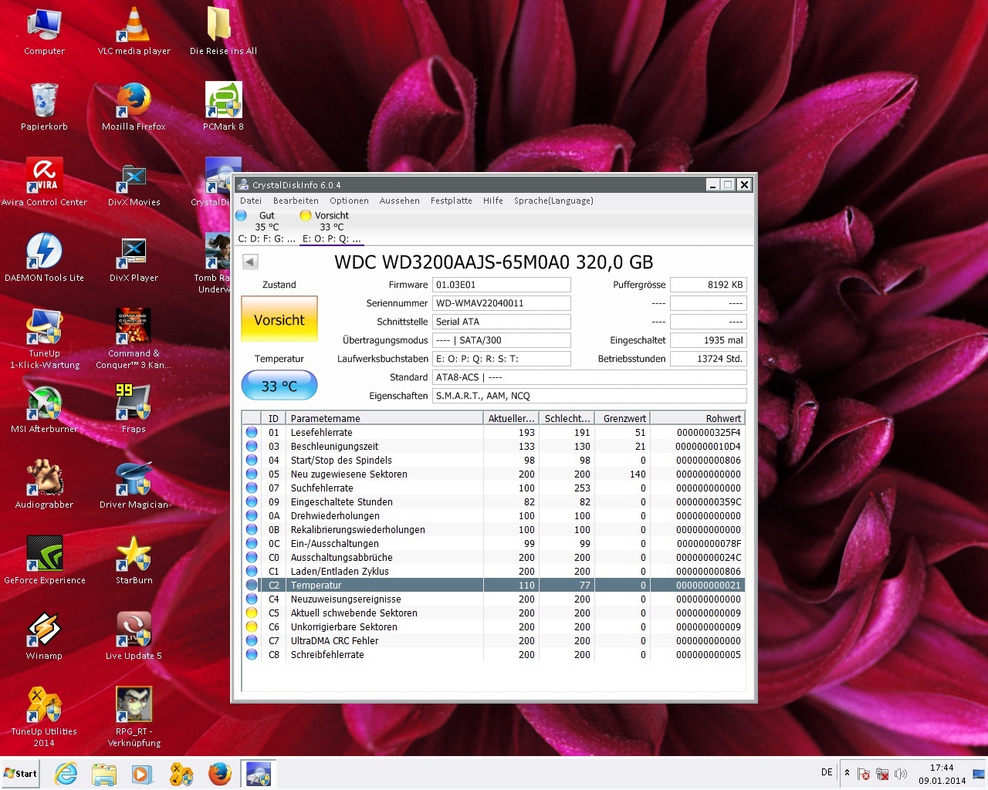Click the Rohwert column header
988x790 pixels.
pos(699,418)
